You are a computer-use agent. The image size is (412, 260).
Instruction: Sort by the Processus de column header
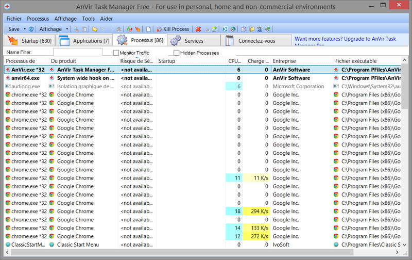pos(26,61)
